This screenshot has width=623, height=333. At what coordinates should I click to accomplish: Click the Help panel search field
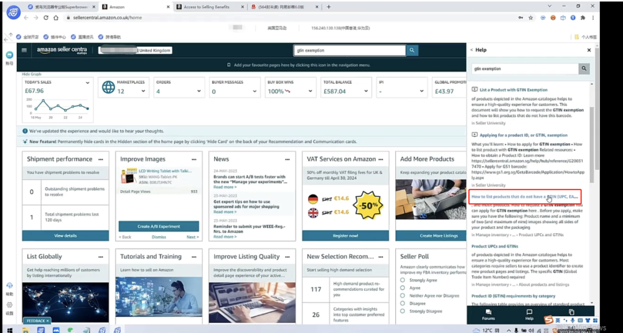click(x=525, y=69)
